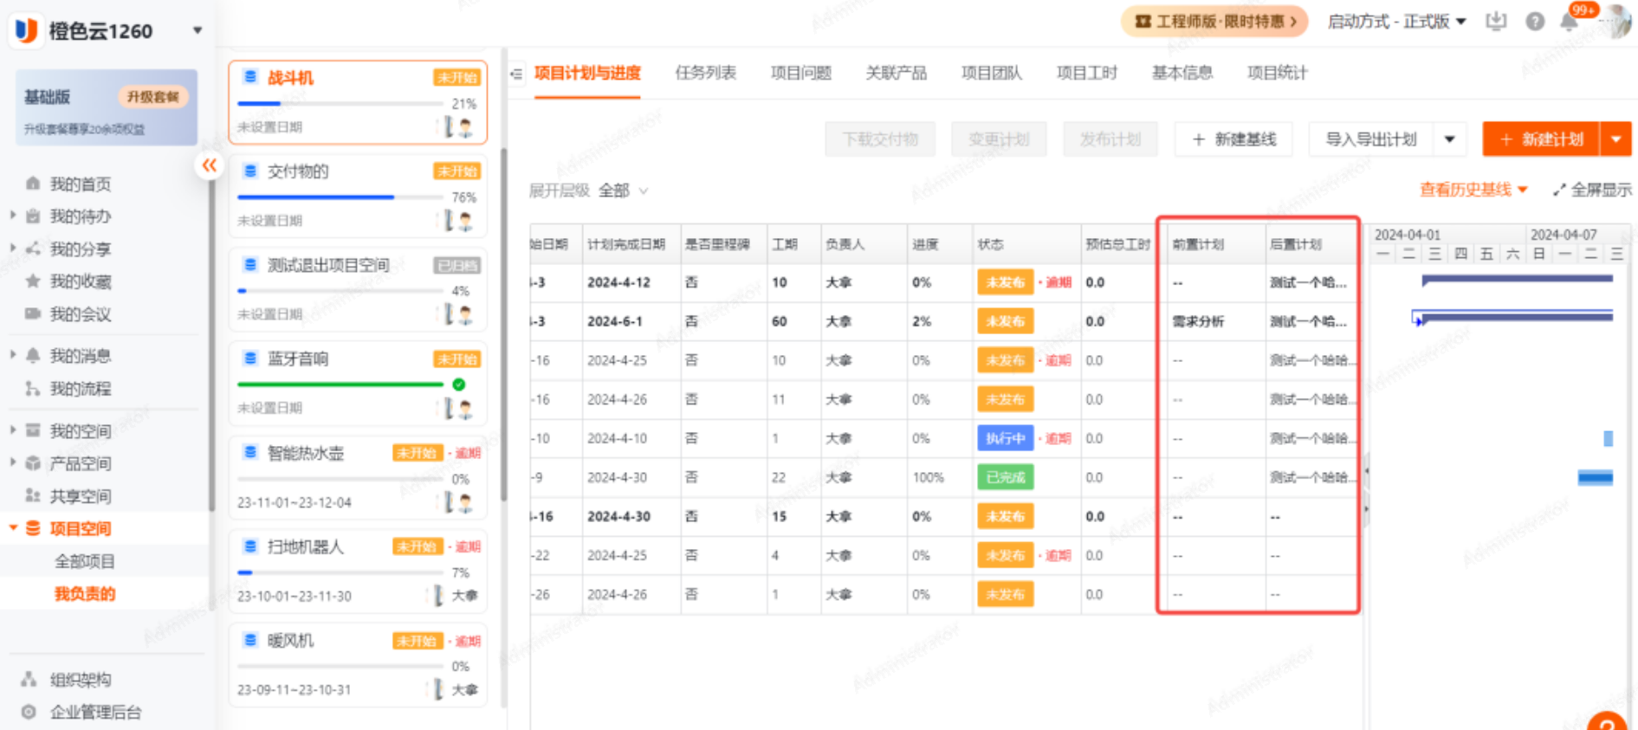
Task: Click the notification bell icon
Action: [x=1569, y=23]
